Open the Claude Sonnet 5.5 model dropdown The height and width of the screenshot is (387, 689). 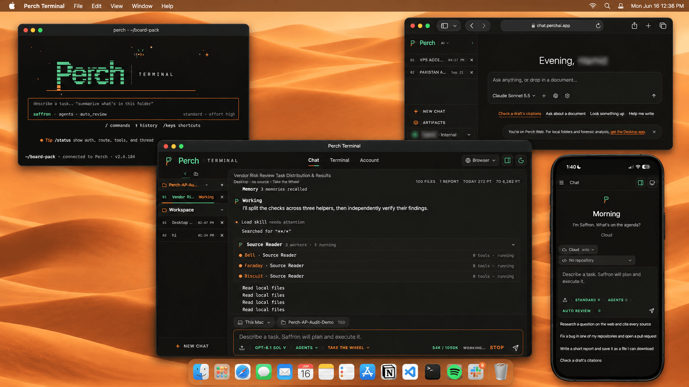(514, 96)
